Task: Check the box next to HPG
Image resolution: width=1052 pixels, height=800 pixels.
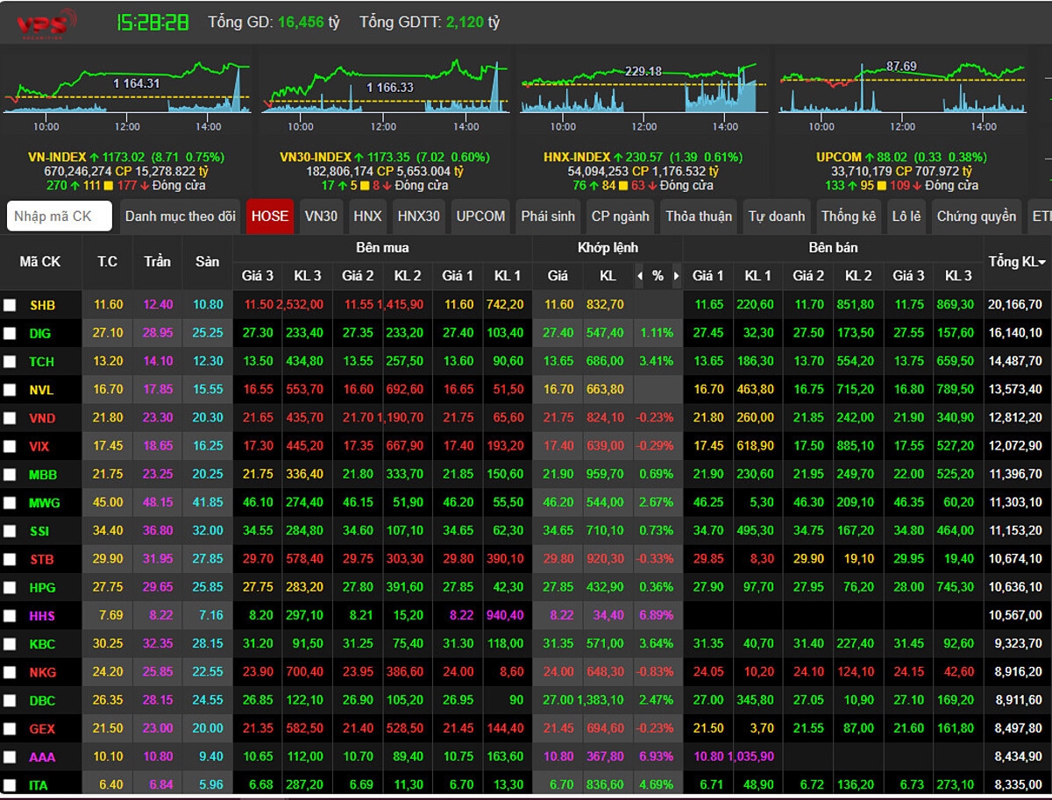Action: [10, 587]
